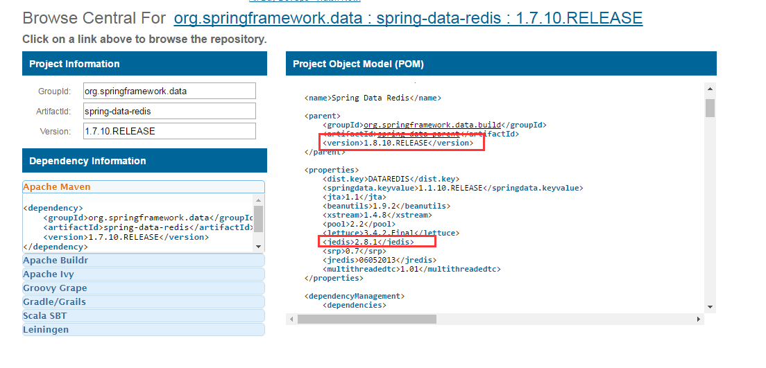Expand the Groovy Grape section

coord(144,288)
